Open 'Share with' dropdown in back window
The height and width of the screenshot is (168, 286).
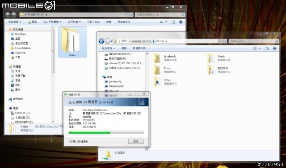click(x=74, y=22)
